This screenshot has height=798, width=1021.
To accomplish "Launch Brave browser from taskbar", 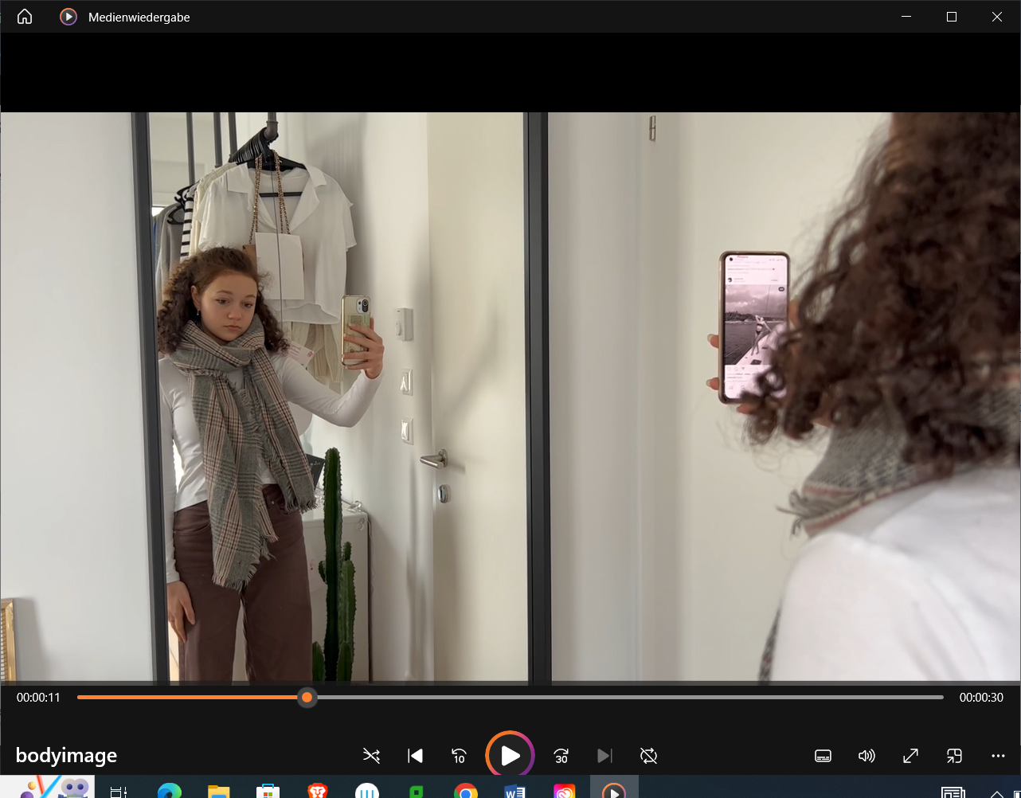I will 317,790.
